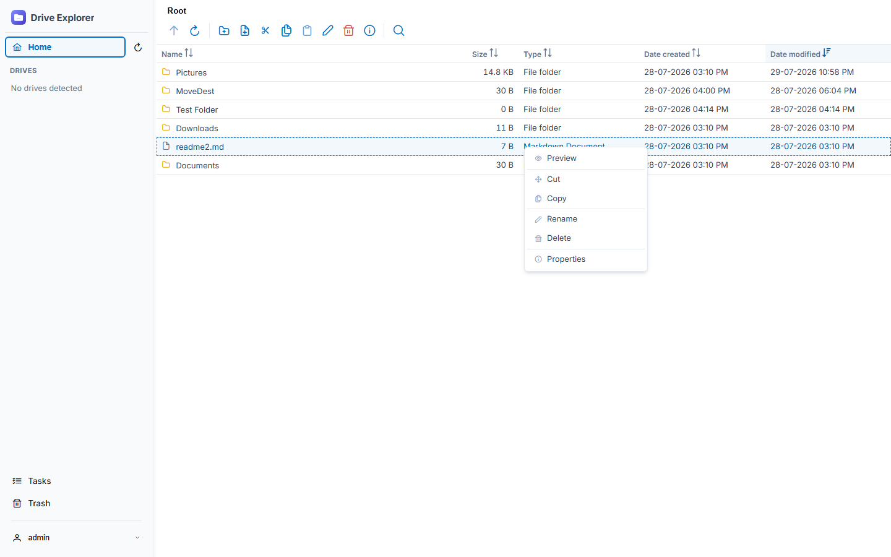Click the Trash bin sidebar icon
Image resolution: width=891 pixels, height=557 pixels.
click(x=17, y=503)
